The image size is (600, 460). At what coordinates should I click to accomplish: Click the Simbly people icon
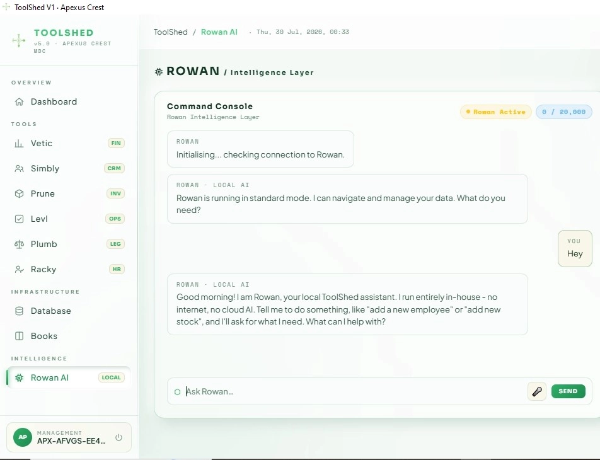tap(19, 169)
